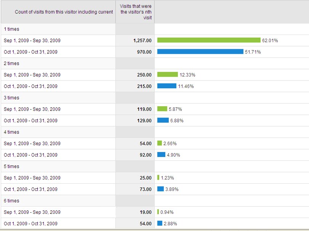Click the 73.00 visits value
The width and height of the screenshot is (309, 231).
[146, 189]
